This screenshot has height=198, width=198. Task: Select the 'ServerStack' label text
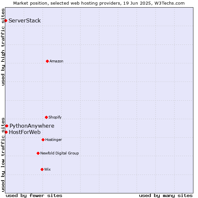point(25,20)
